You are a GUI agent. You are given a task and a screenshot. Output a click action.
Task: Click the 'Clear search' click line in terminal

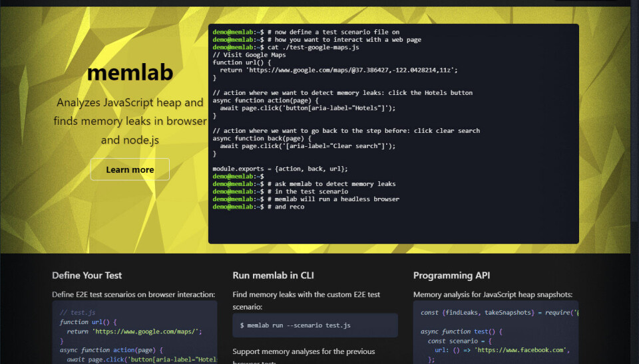point(308,146)
